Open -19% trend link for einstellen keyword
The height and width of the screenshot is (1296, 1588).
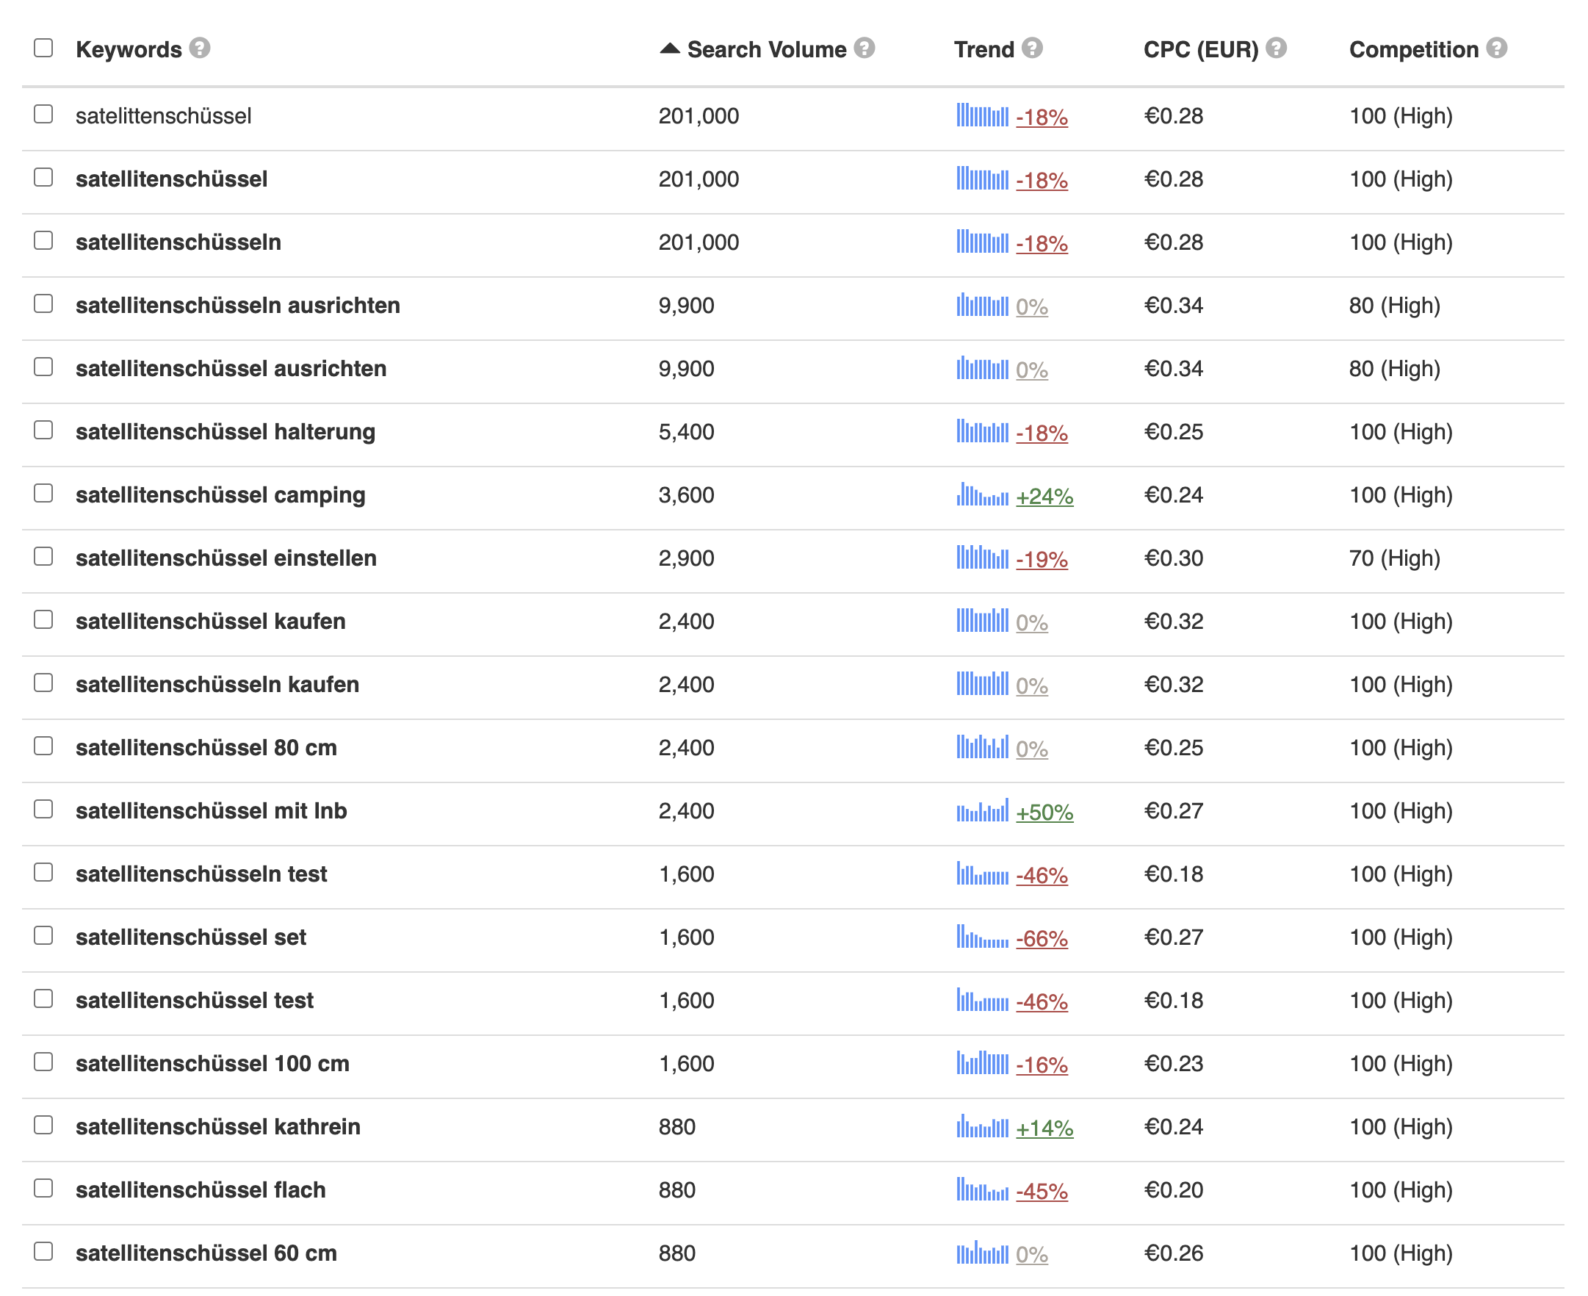coord(1042,559)
